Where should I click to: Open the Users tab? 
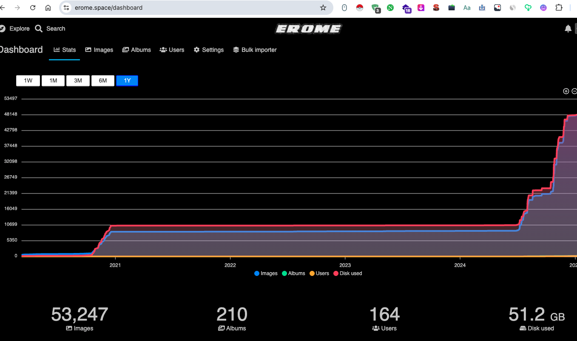point(172,50)
